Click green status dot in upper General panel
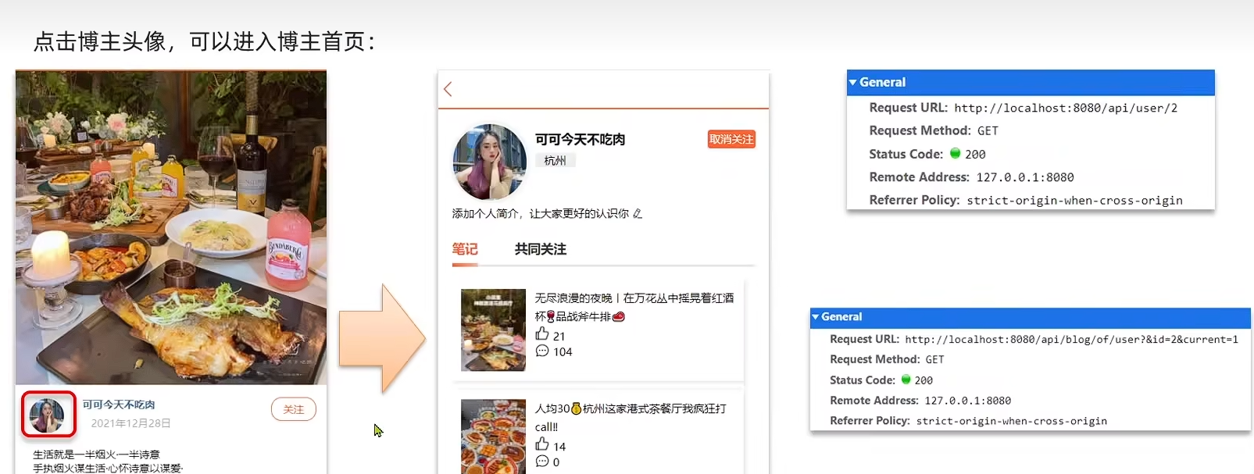Screen dimensions: 1254x474 [x=955, y=154]
